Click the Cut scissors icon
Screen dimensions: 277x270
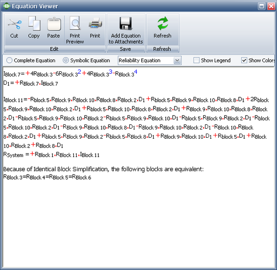click(14, 24)
